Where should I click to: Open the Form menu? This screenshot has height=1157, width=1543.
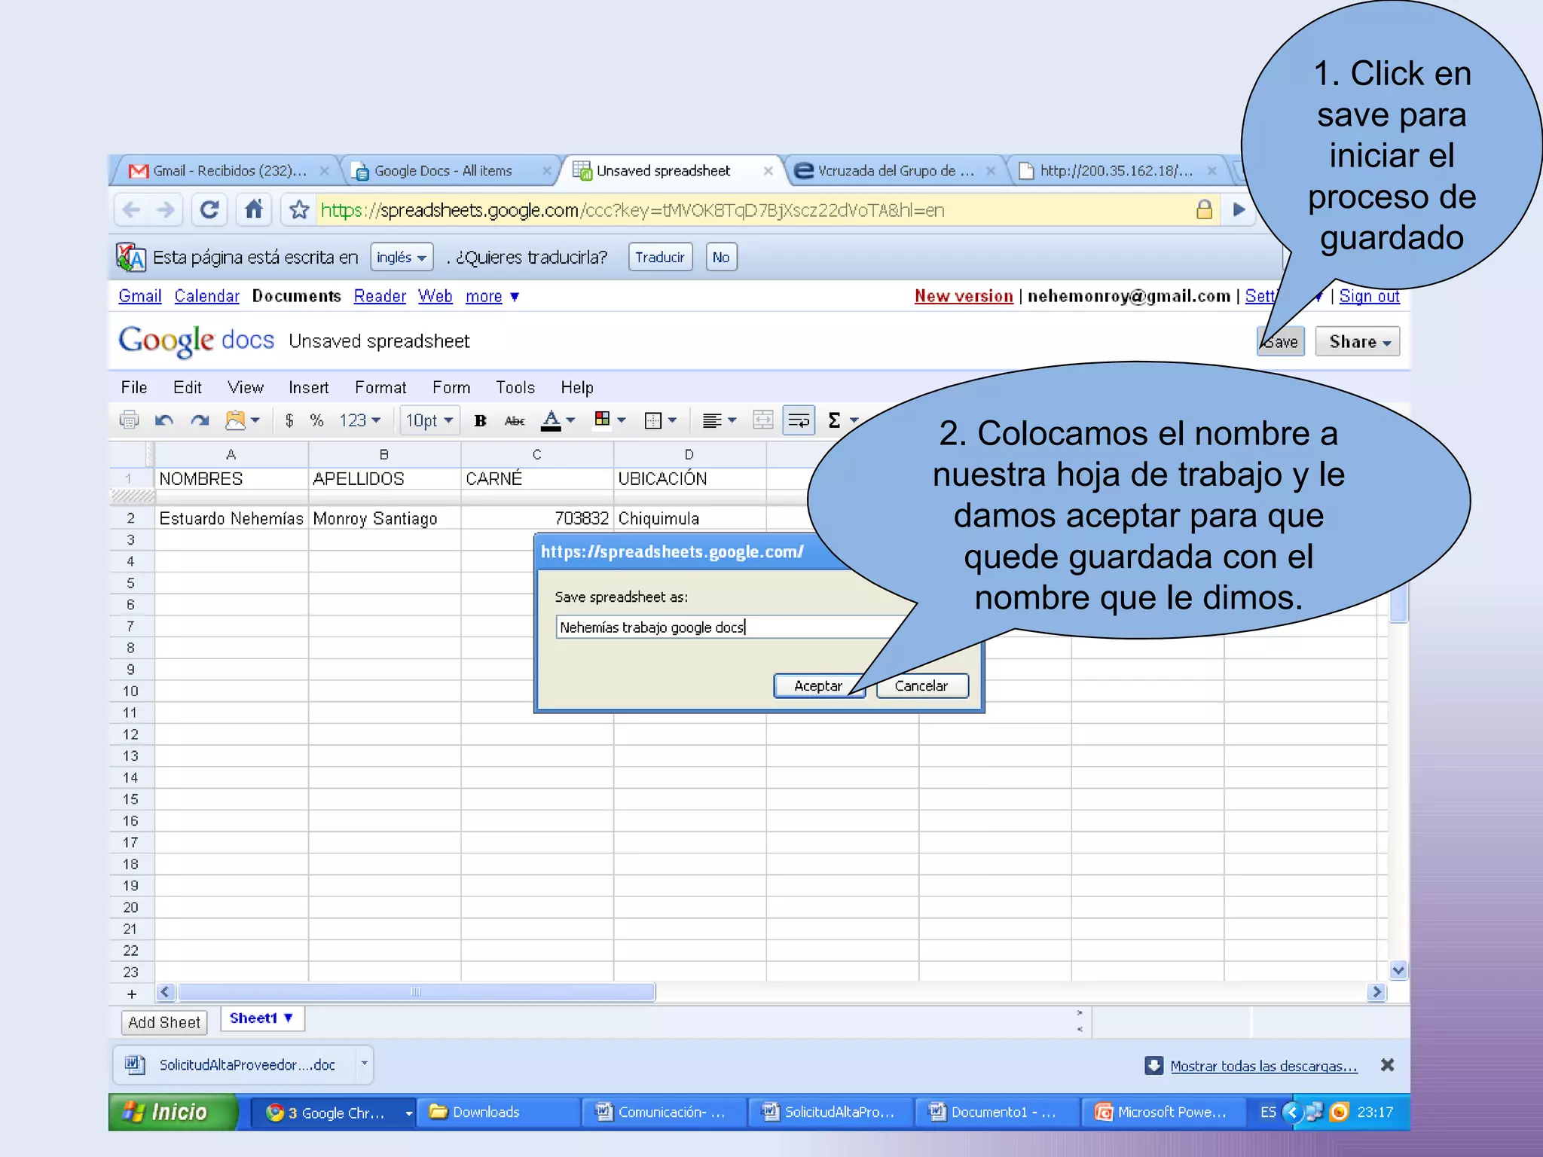(x=451, y=387)
